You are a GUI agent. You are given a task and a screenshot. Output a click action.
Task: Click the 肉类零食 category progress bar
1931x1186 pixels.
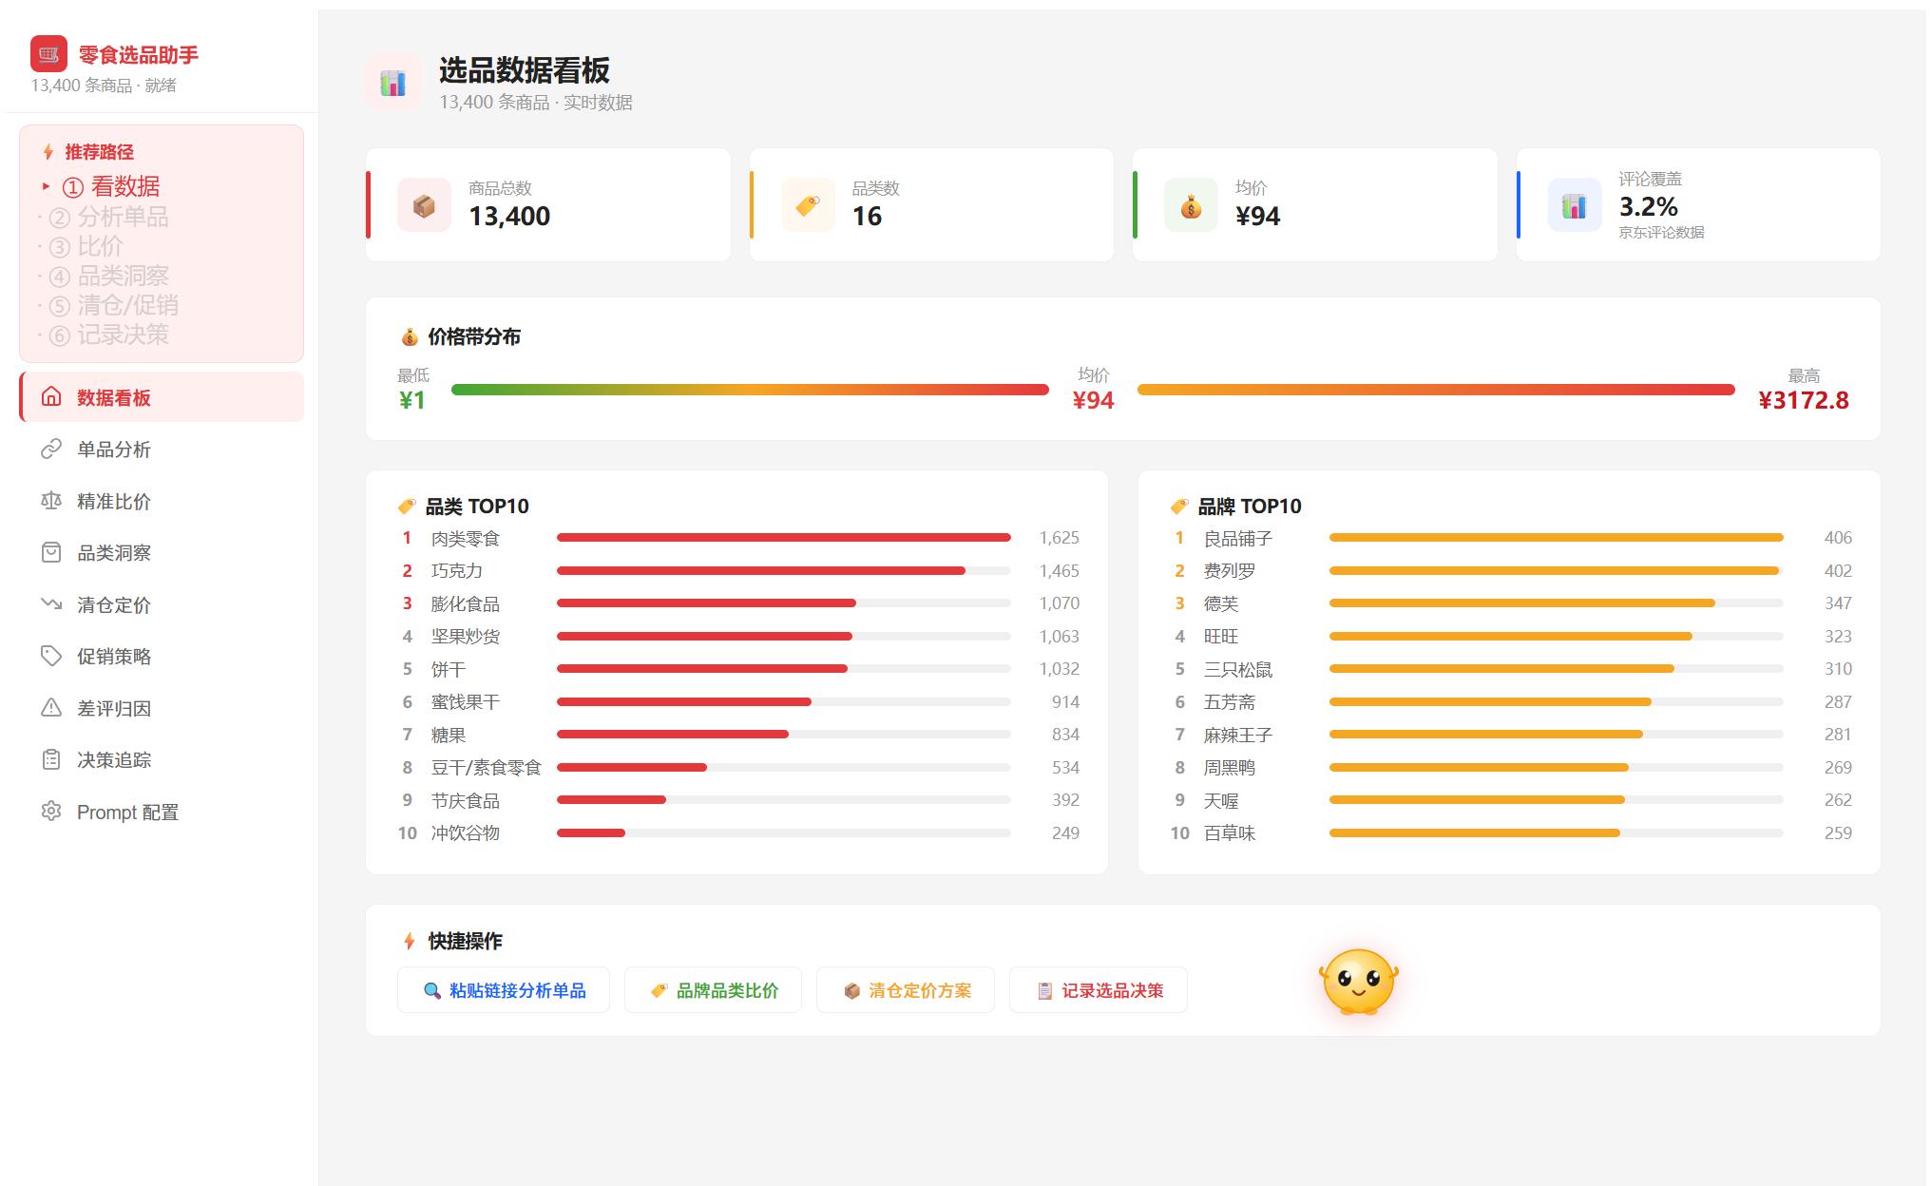coord(784,538)
